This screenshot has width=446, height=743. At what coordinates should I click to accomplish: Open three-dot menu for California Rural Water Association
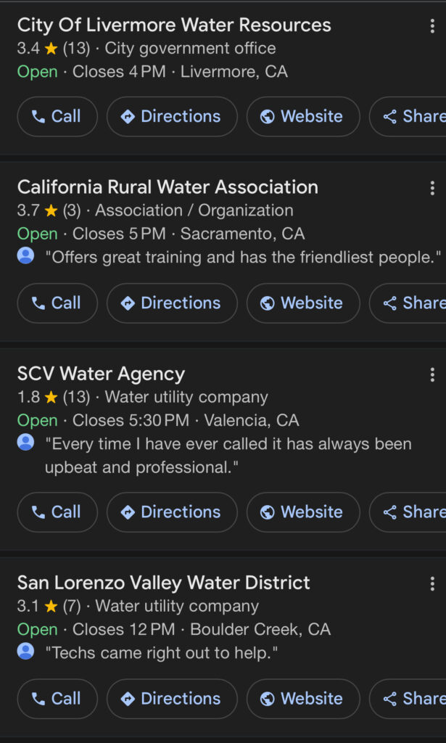pos(432,189)
